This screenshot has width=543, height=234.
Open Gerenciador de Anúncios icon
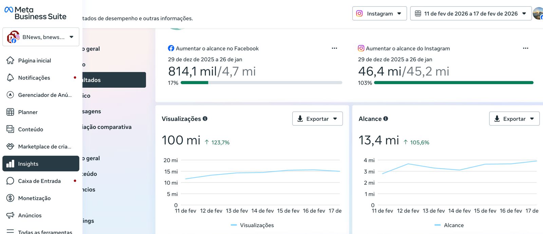[x=10, y=95]
